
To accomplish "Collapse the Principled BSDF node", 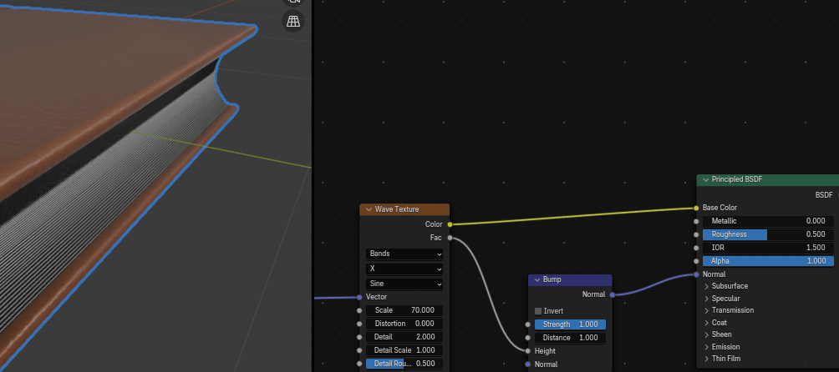I will (705, 179).
